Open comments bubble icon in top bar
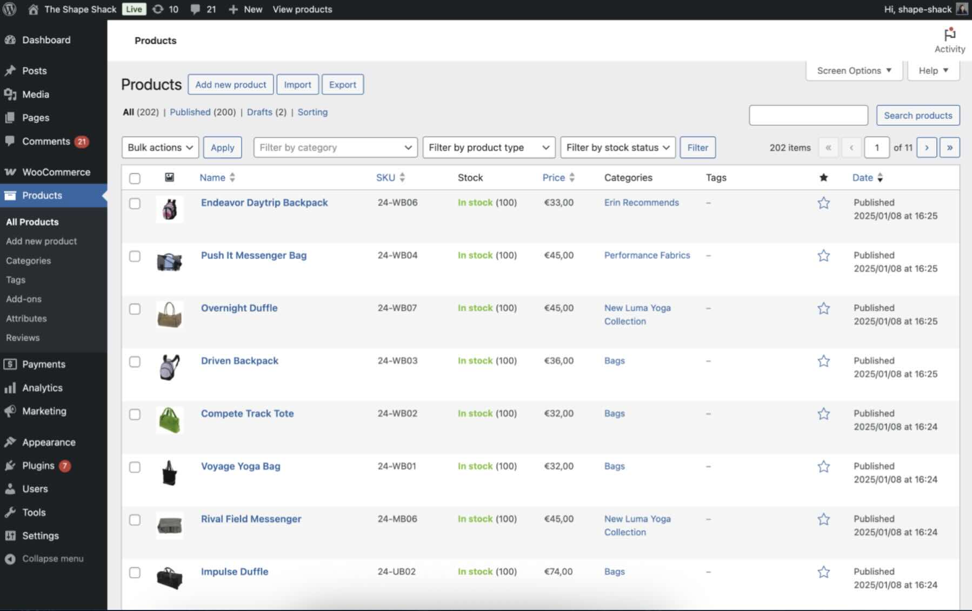 coord(195,9)
